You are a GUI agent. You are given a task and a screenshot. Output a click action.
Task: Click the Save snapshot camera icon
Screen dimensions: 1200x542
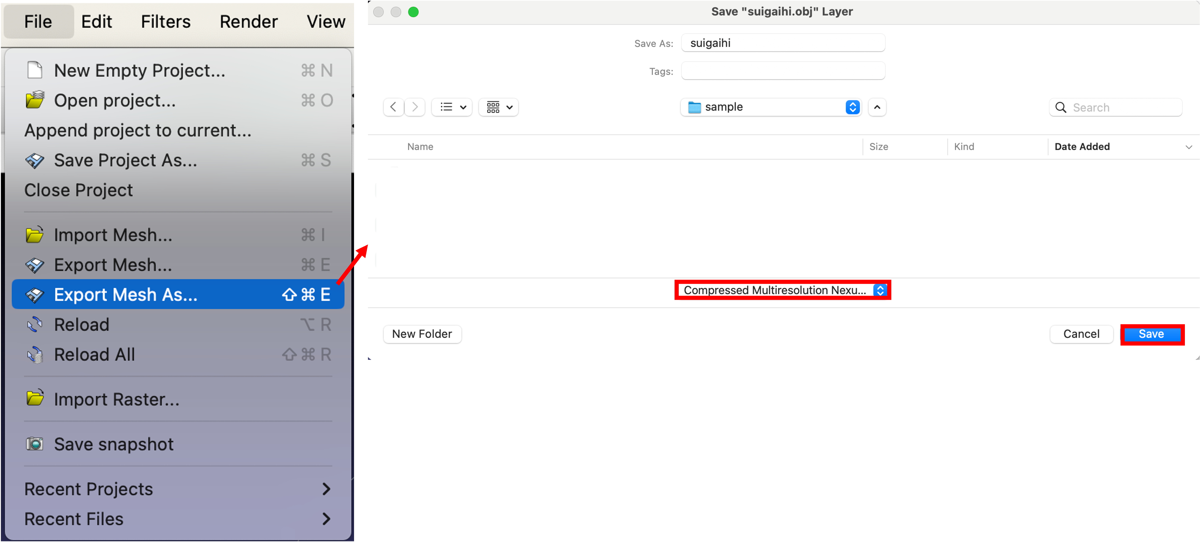coord(35,444)
